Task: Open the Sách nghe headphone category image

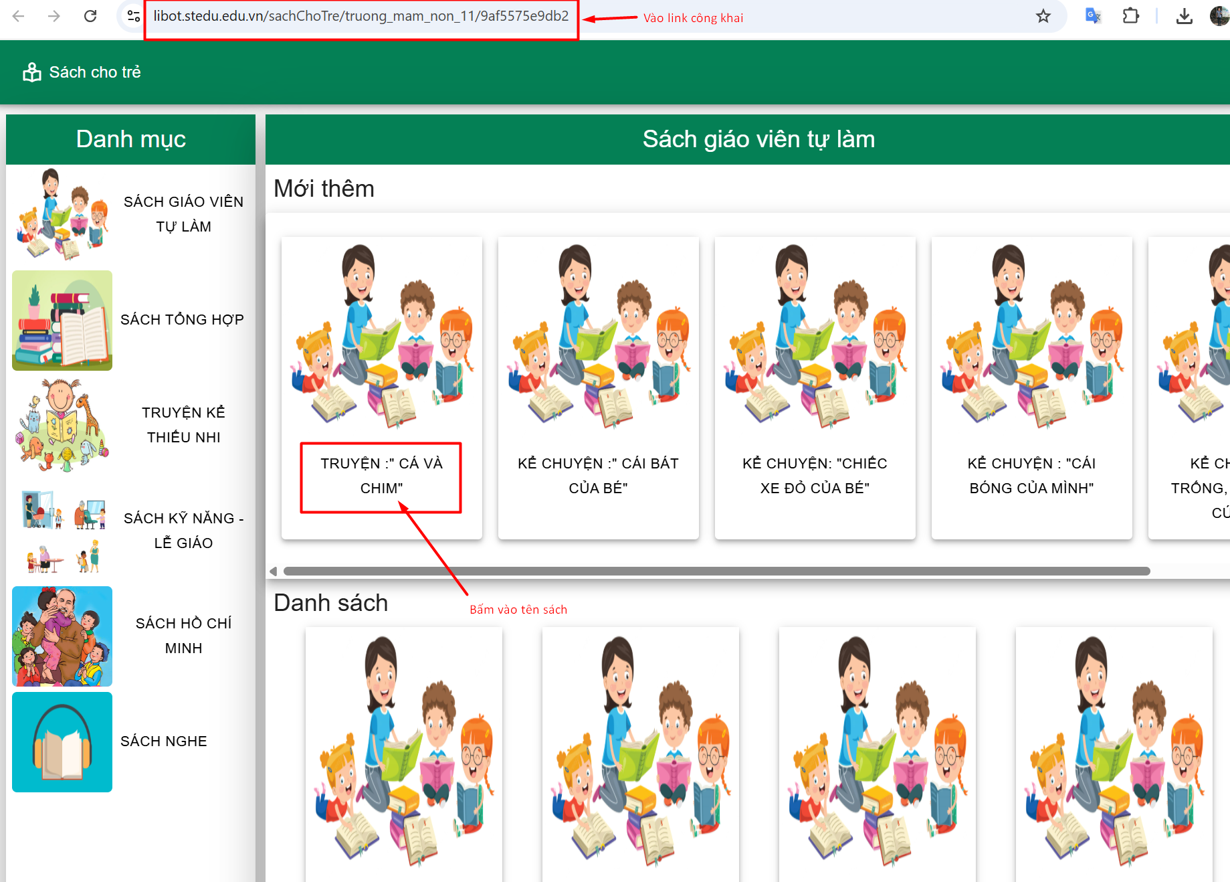Action: (62, 742)
